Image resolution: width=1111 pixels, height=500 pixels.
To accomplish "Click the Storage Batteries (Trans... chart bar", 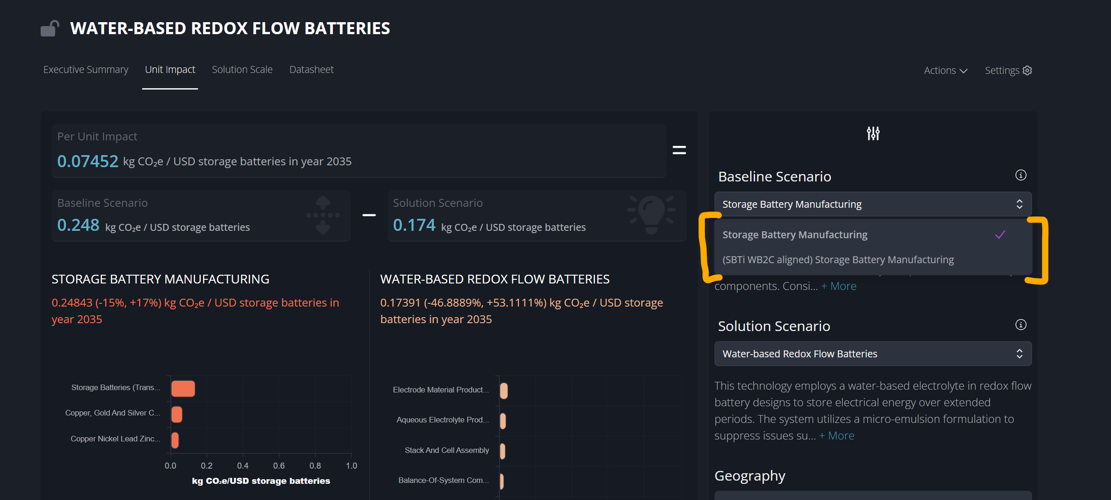I will click(183, 389).
